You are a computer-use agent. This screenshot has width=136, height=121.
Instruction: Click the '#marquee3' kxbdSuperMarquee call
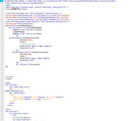tap(24, 38)
